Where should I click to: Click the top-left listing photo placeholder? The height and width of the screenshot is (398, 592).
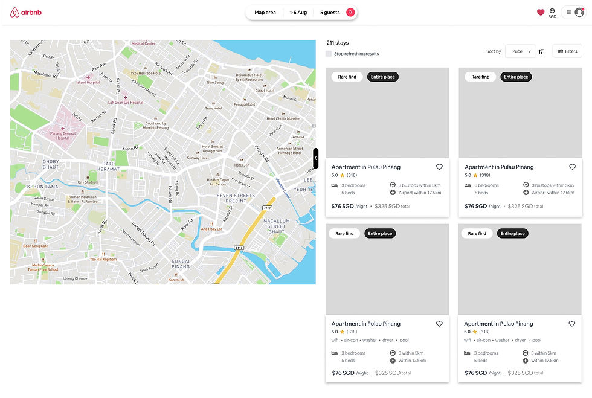point(387,113)
